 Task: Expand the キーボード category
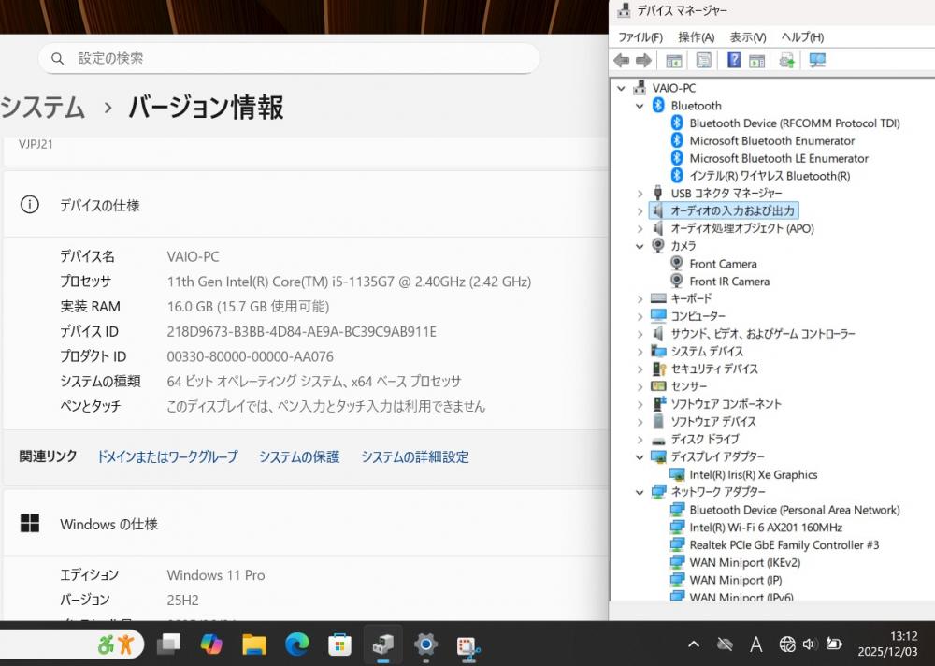pos(640,298)
